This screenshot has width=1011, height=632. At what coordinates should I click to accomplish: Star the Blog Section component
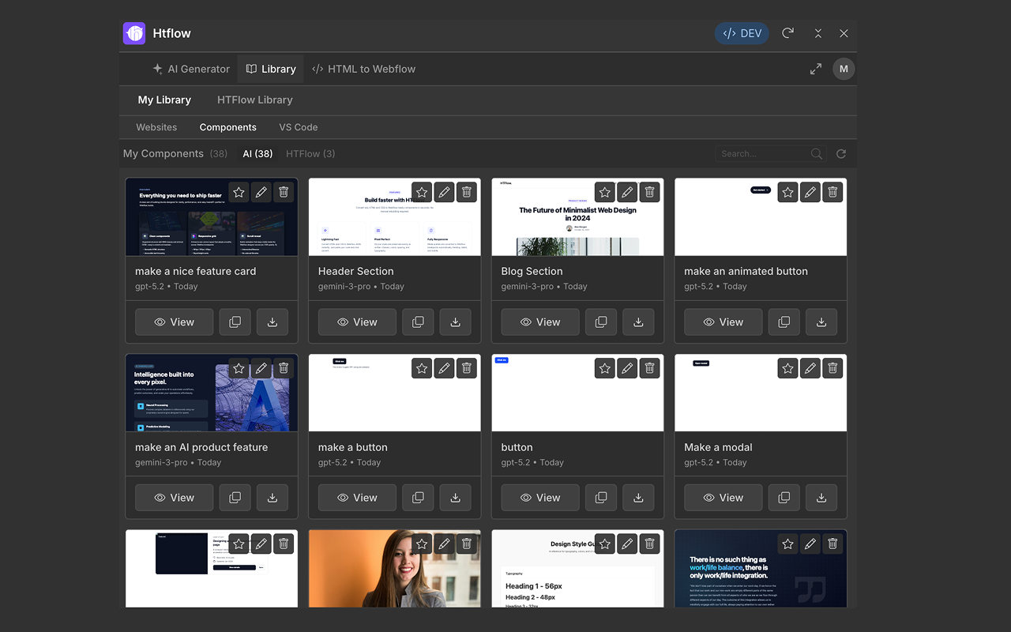tap(605, 192)
